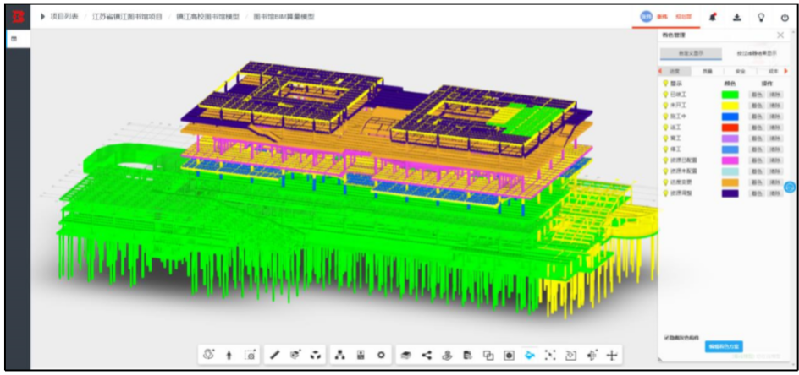Open the stacked layers icon
Image resolution: width=799 pixels, height=375 pixels.
coord(405,356)
